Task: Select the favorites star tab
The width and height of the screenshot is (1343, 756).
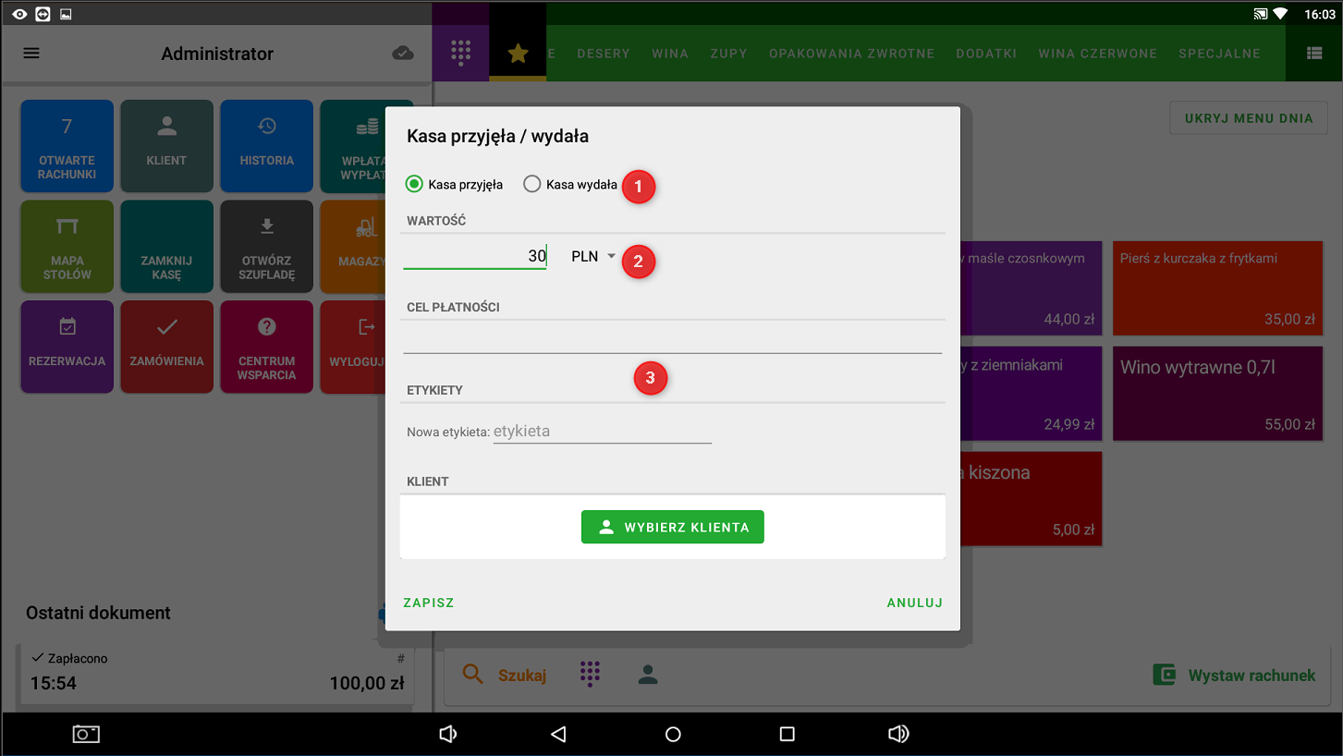Action: 518,54
